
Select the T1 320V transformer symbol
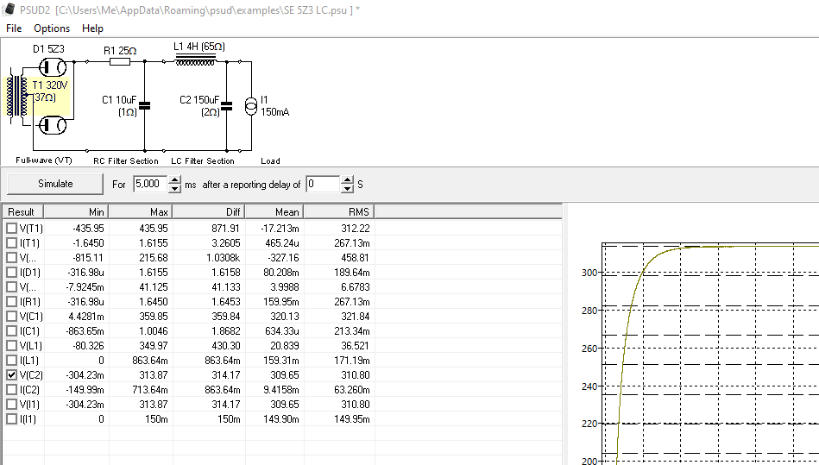point(18,97)
